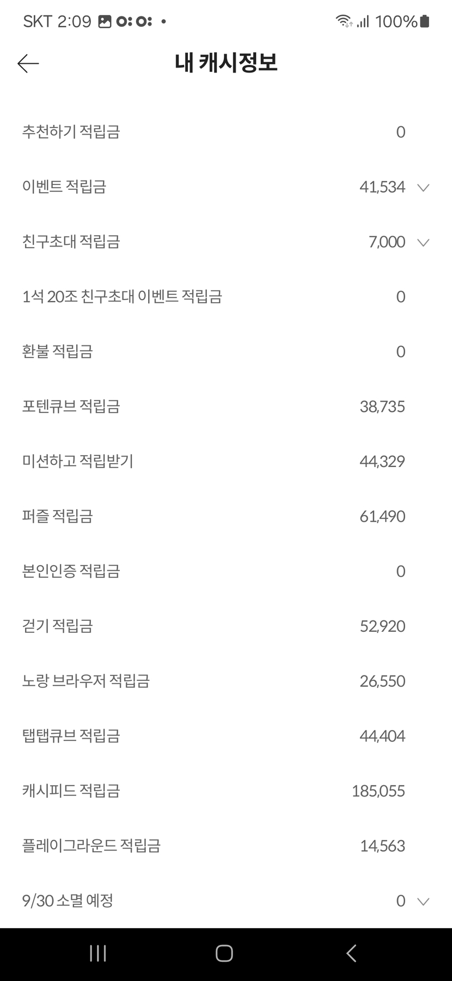
Task: Expand the 친구초대 적립금 chevron
Action: [423, 242]
